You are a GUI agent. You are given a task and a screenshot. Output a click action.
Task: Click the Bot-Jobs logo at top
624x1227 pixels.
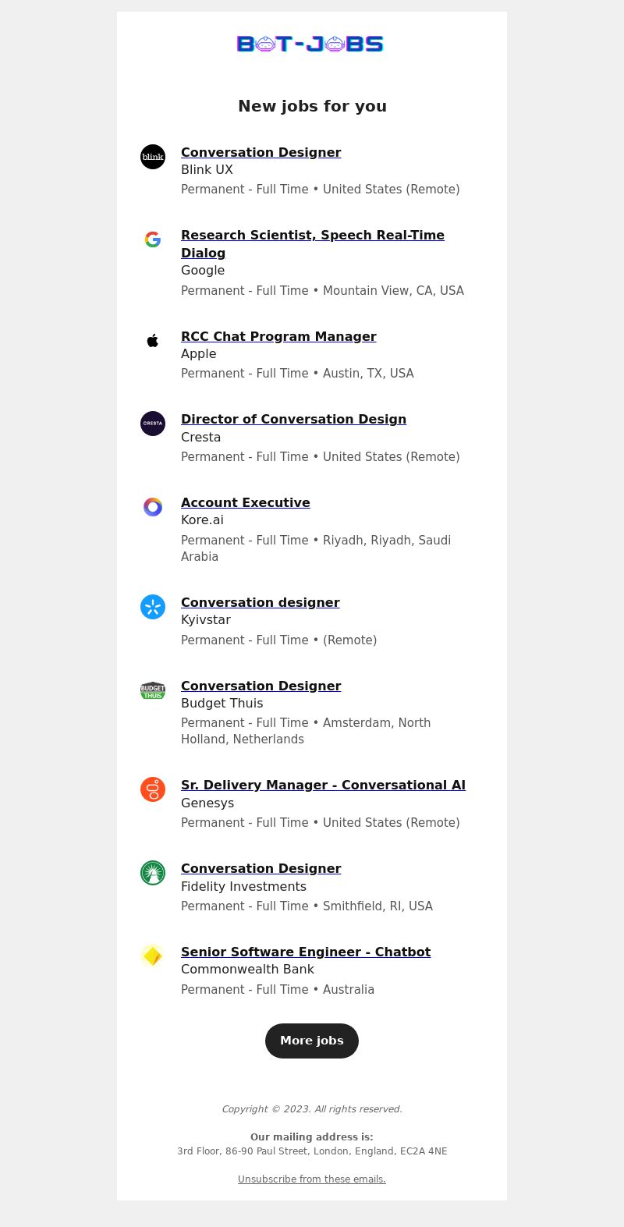[310, 44]
